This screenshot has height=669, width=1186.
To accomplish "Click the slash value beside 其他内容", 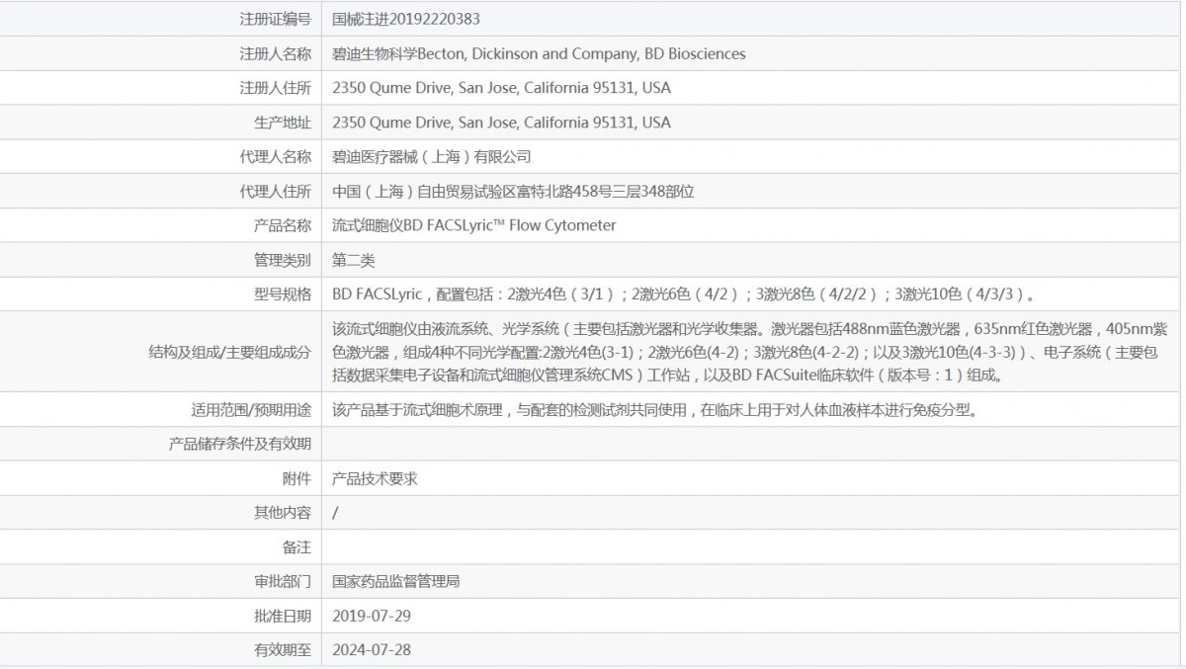I will (336, 513).
